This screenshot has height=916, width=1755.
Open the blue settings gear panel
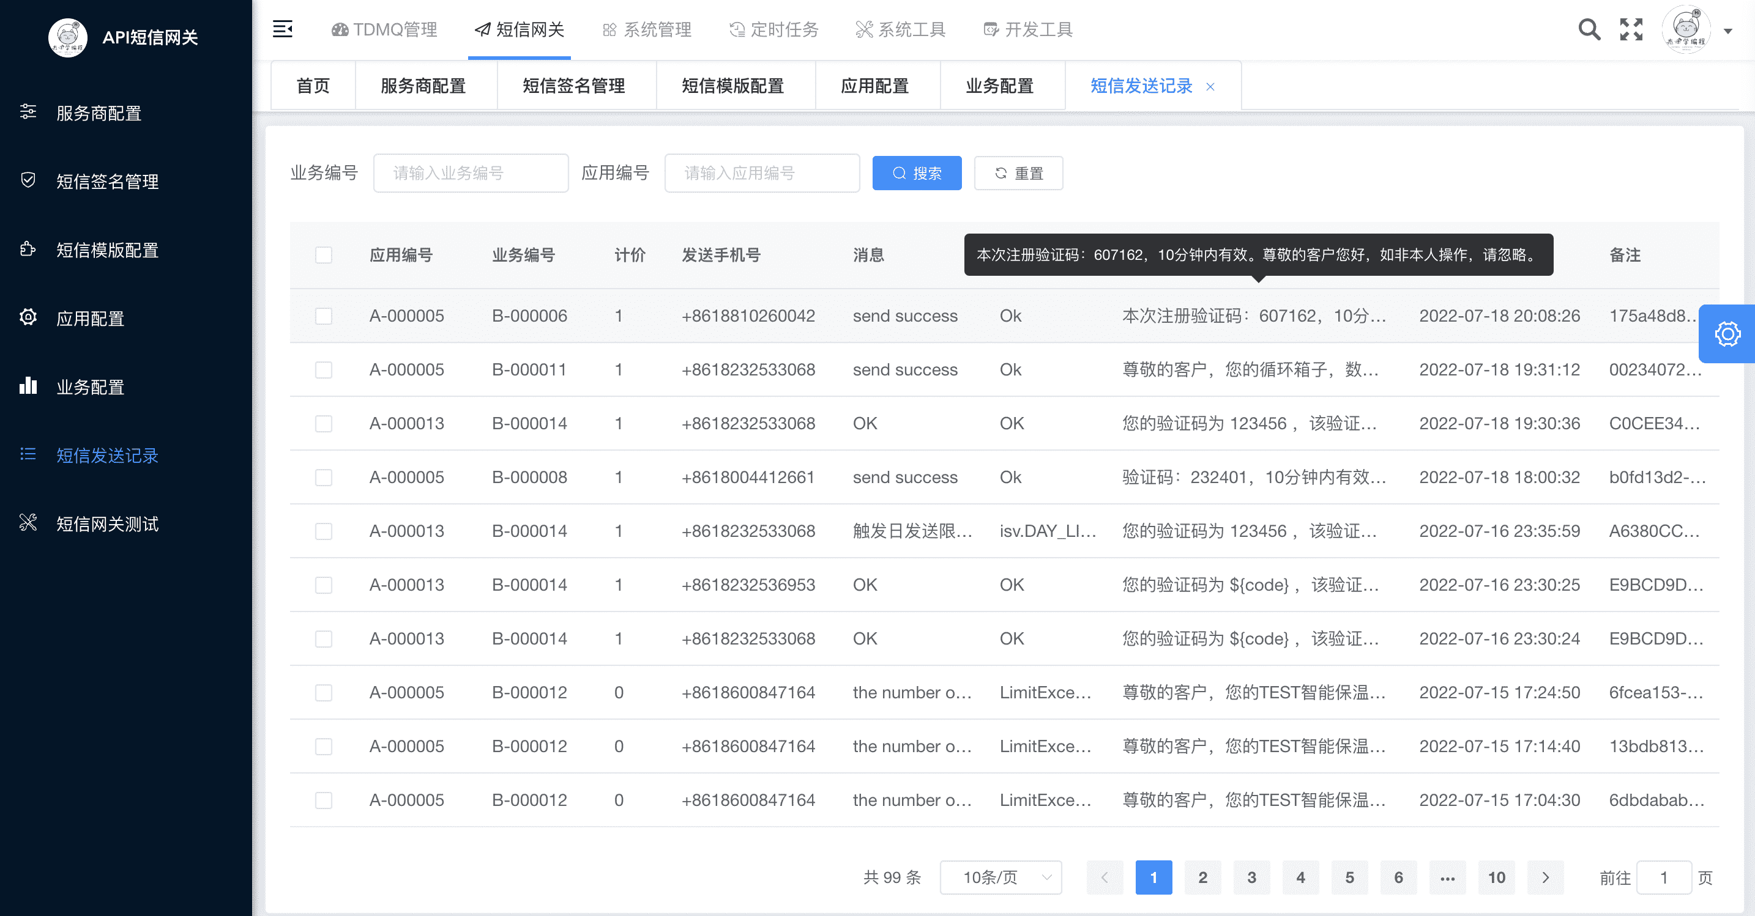pos(1727,334)
